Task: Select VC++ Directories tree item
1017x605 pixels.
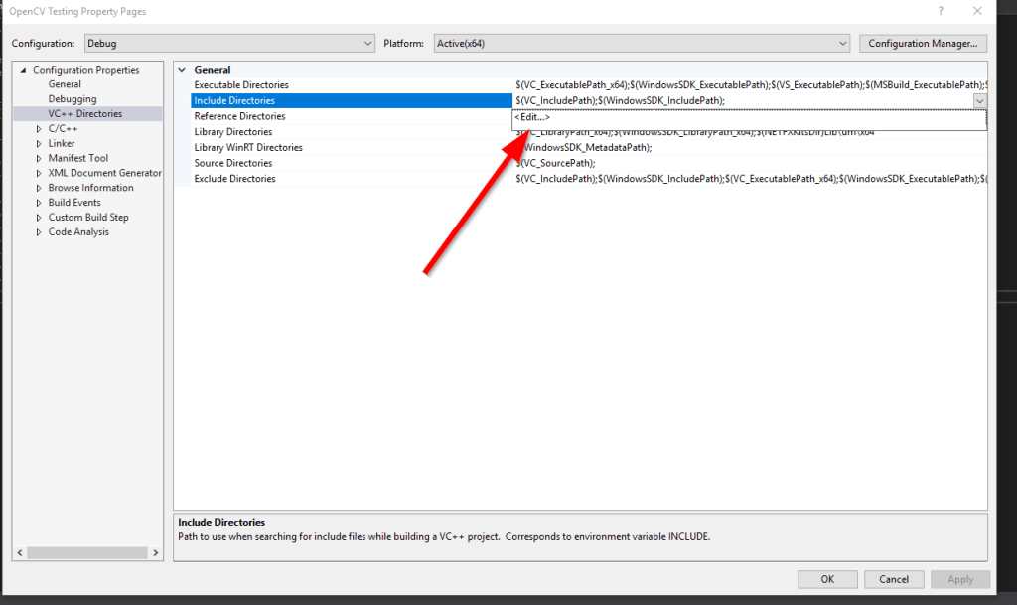Action: click(85, 113)
